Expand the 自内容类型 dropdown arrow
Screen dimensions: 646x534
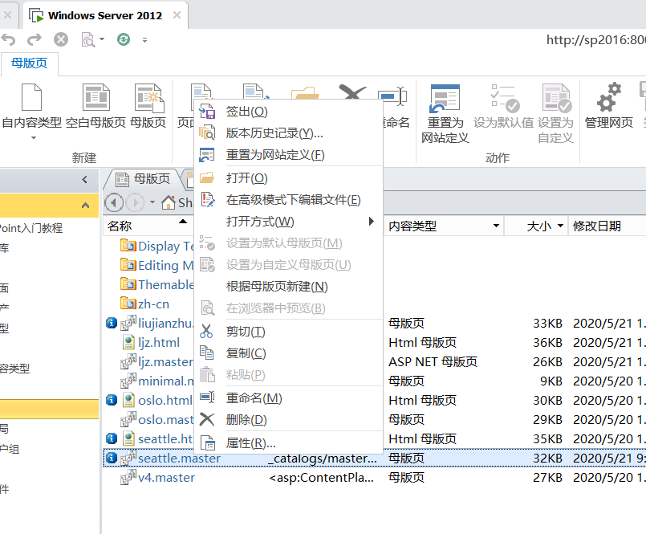point(34,138)
